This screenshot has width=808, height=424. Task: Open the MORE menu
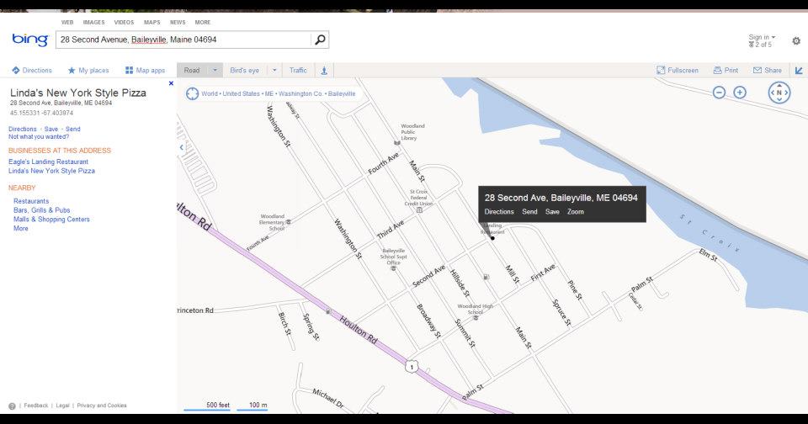click(x=203, y=22)
